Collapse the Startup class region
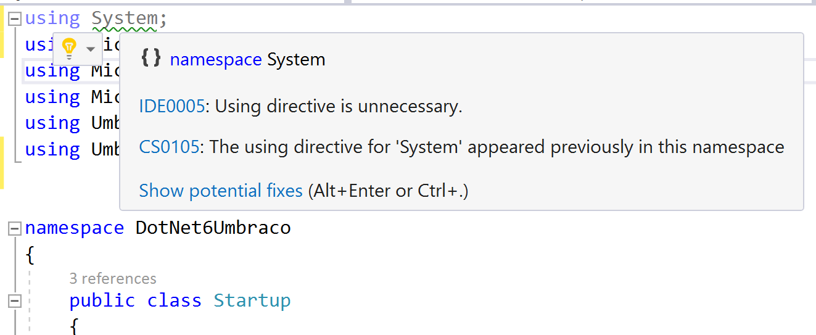 click(x=14, y=302)
